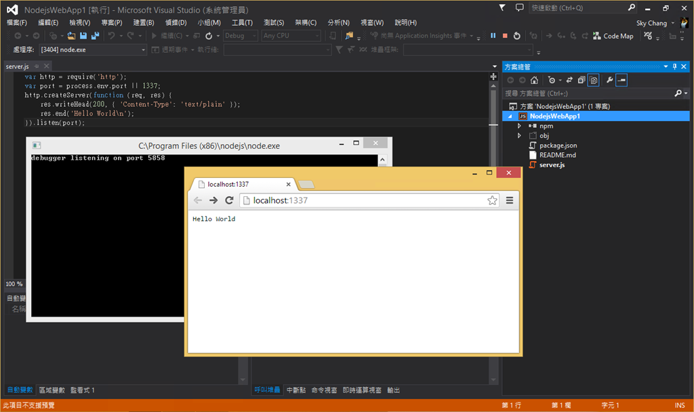
Task: Switch to the 中斷點 tab
Action: pos(296,390)
